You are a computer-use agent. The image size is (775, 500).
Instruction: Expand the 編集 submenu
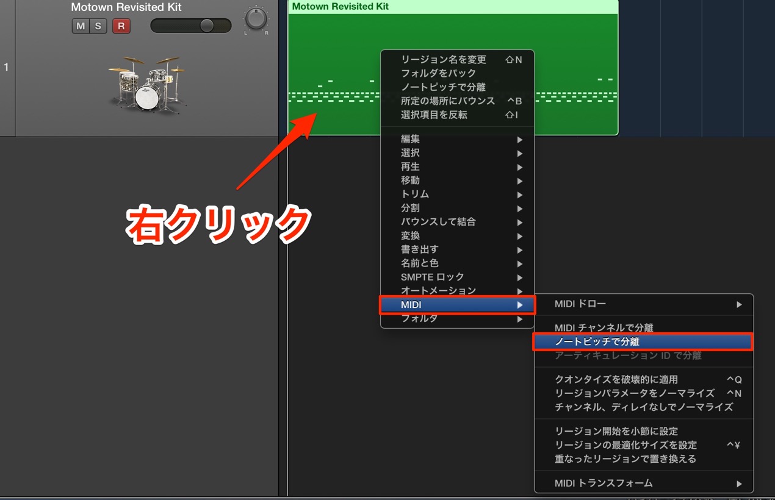(x=458, y=139)
